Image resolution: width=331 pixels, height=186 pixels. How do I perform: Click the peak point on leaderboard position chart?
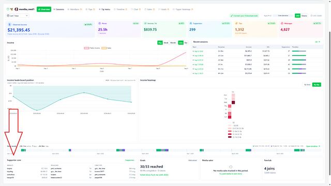[84, 92]
